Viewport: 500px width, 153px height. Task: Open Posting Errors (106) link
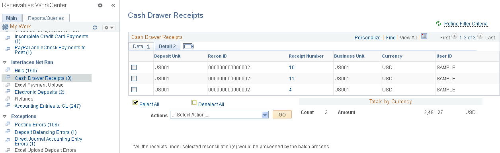[37, 125]
